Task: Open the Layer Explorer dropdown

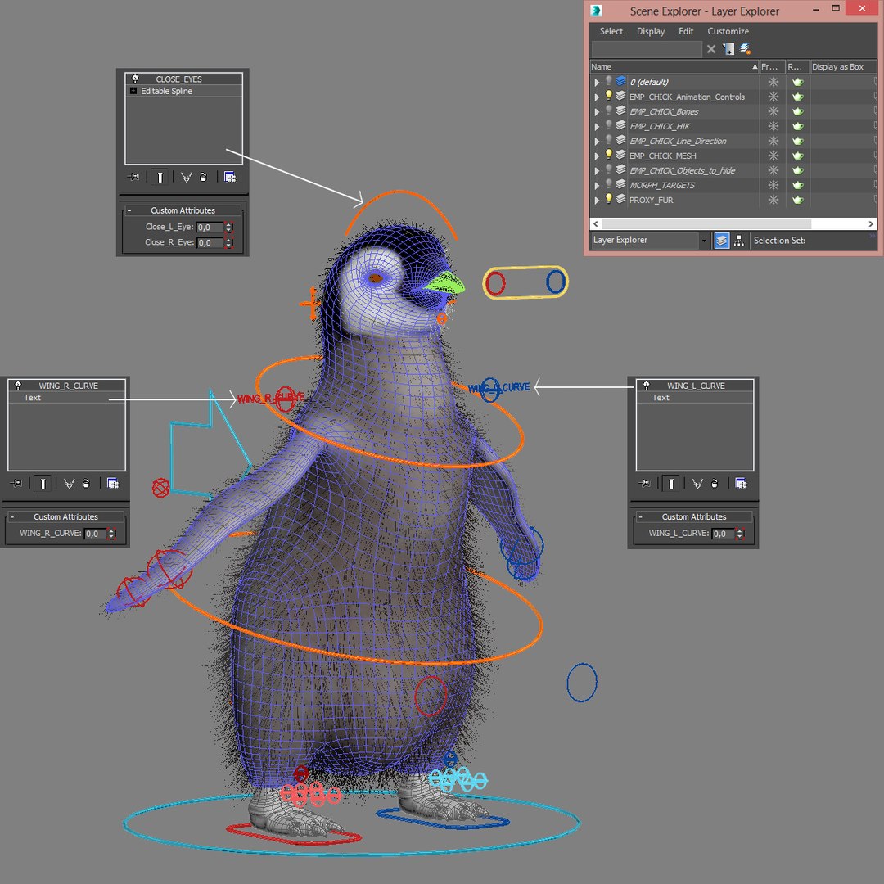Action: (x=704, y=241)
